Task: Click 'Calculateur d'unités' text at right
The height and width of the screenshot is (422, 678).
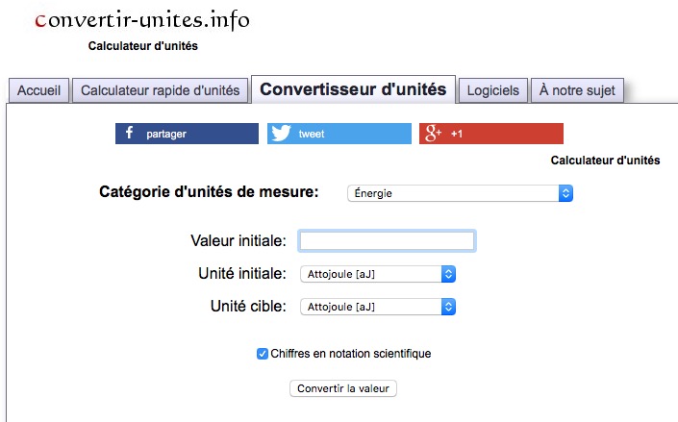Action: point(605,161)
